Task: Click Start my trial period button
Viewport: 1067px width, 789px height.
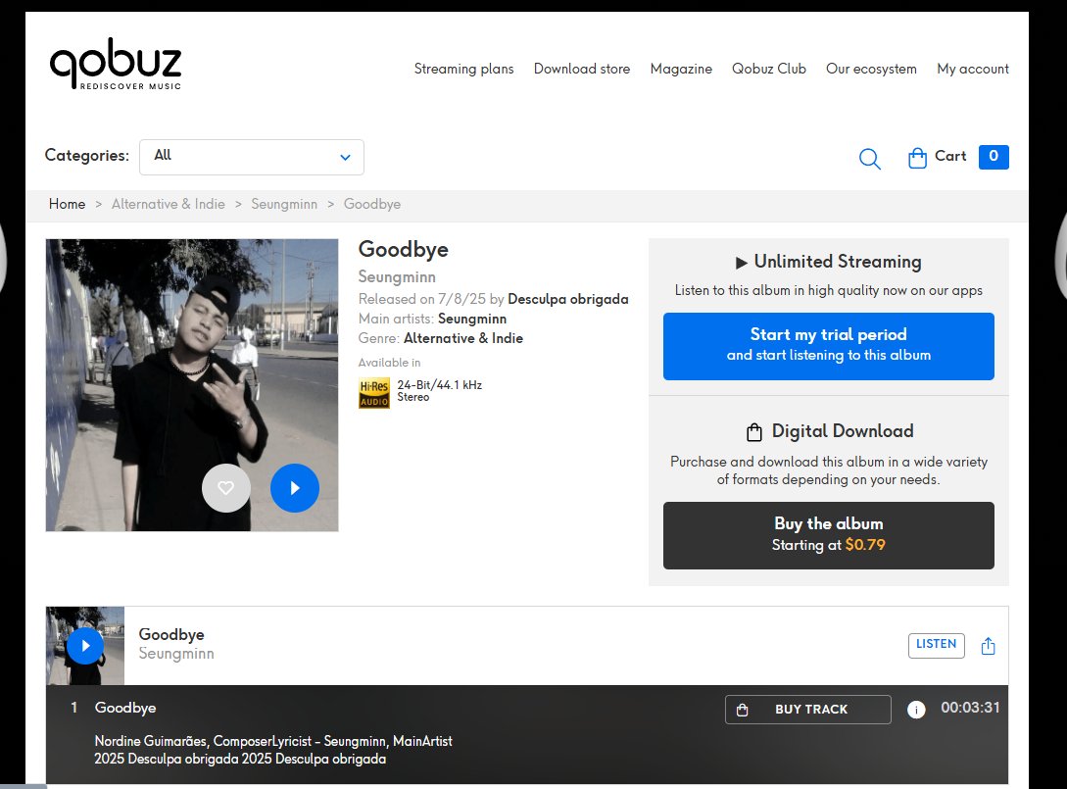Action: point(828,346)
